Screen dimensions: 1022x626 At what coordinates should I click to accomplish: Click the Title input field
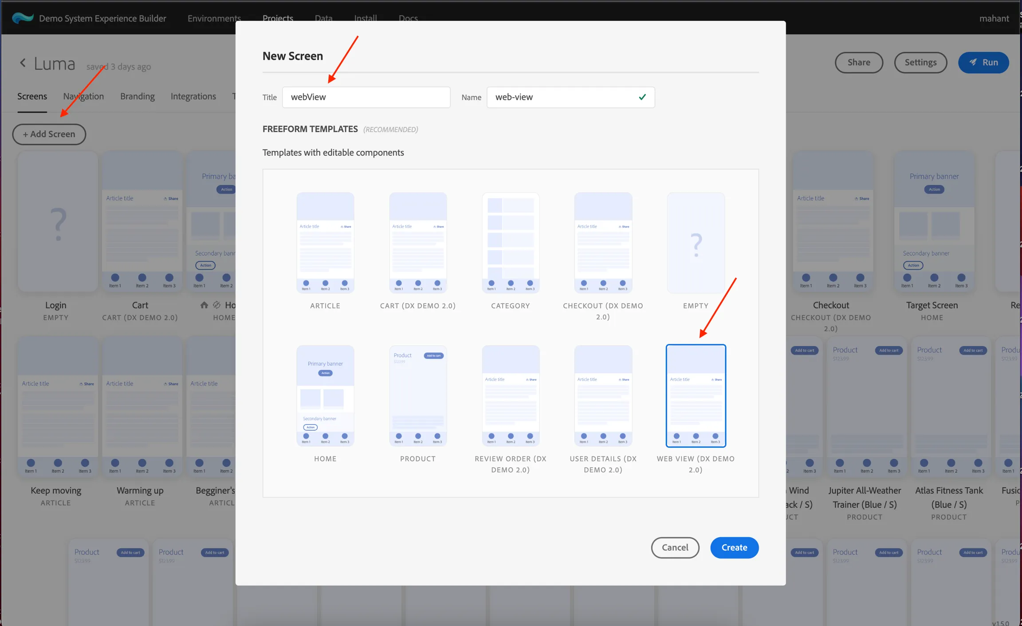[x=366, y=97]
